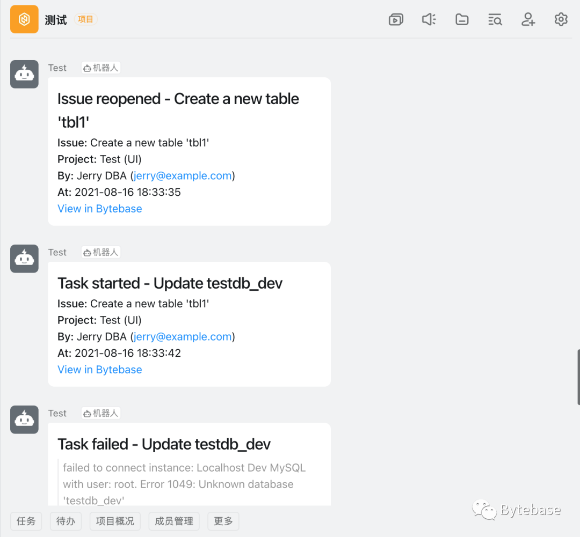Image resolution: width=580 pixels, height=537 pixels.
Task: Click the orange project logo icon
Action: (x=24, y=19)
